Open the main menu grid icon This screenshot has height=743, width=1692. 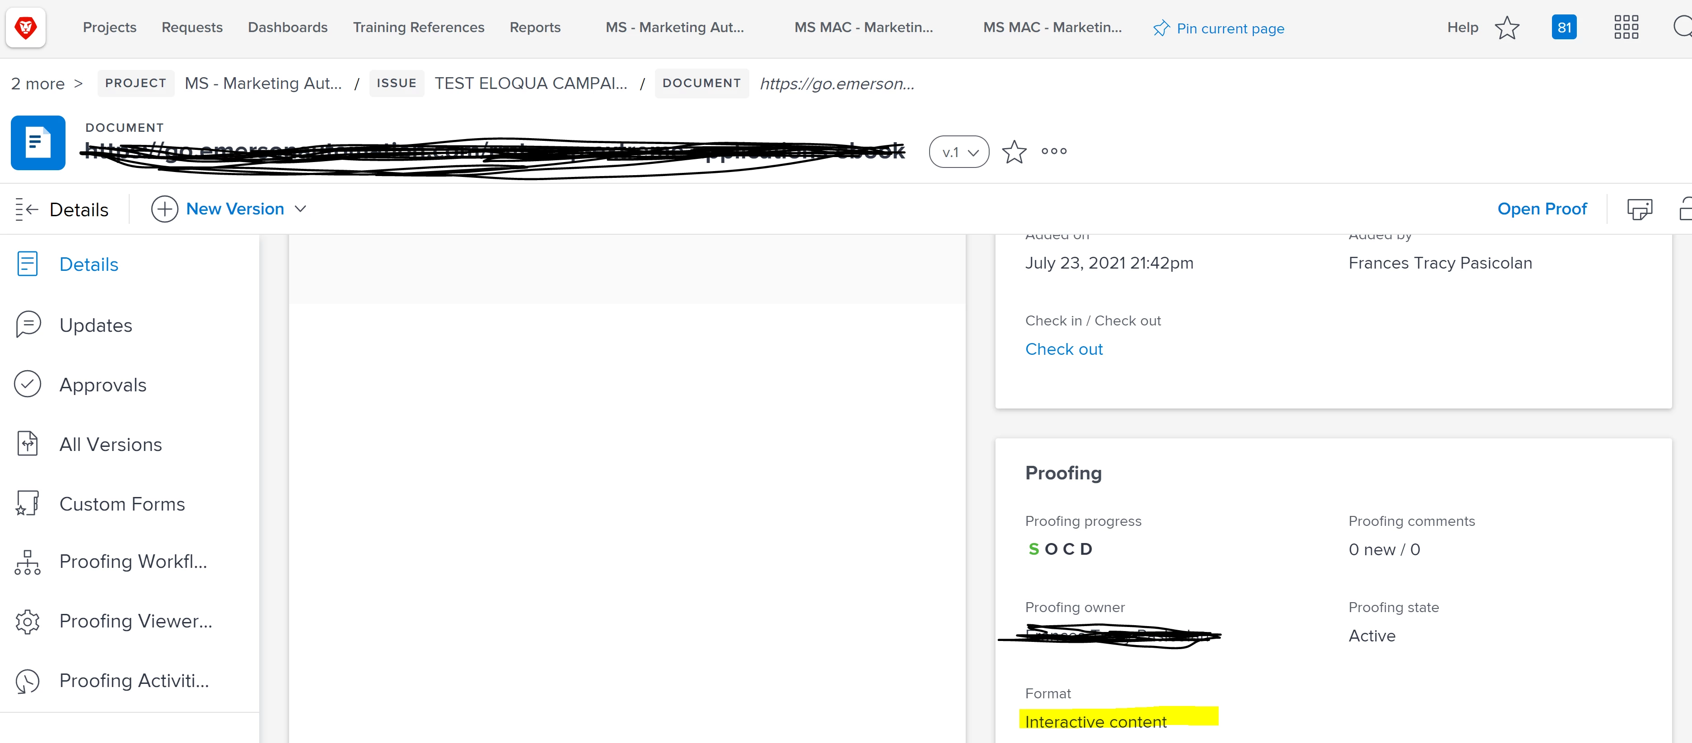[1626, 28]
